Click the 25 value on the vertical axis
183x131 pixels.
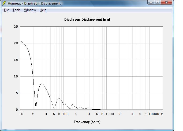(16, 27)
